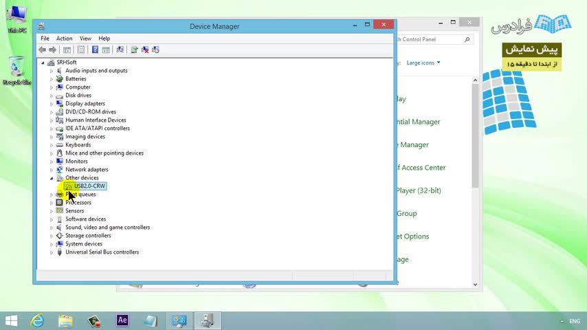Screen dimensions: 587x330
Task: Click Control Panel scrollbar up arrow
Action: tap(475, 80)
